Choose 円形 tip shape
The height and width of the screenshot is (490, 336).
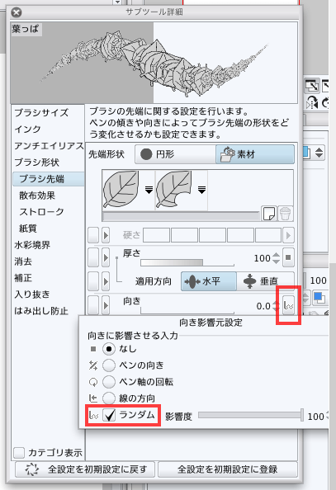pos(175,154)
